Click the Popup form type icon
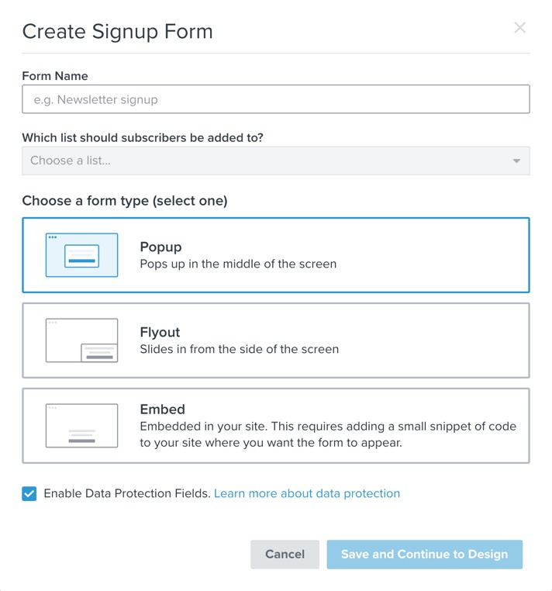The width and height of the screenshot is (552, 591). tap(81, 255)
